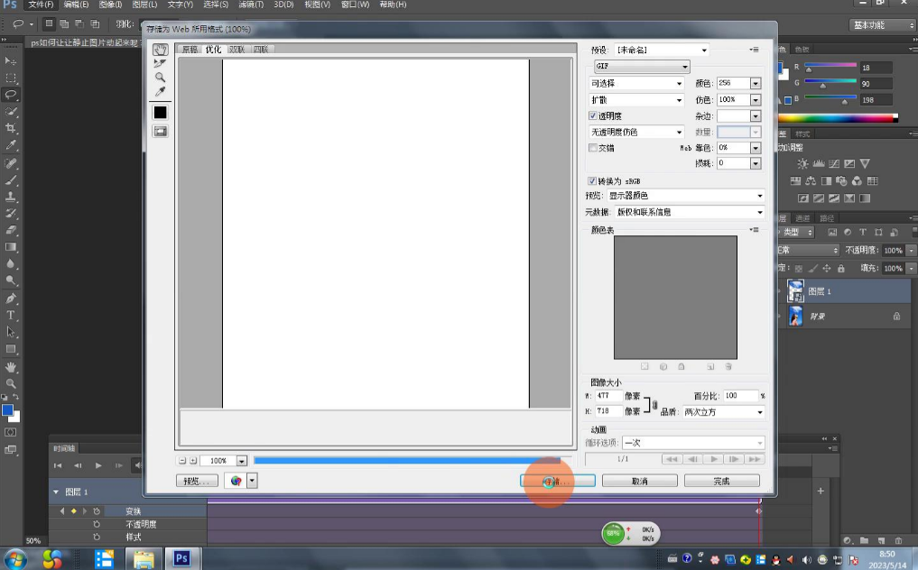Select the Clone Stamp tool
918x570 pixels.
click(x=11, y=197)
